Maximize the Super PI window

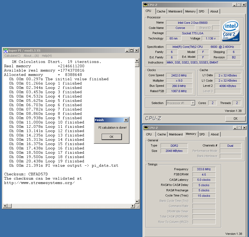[x=132, y=51]
